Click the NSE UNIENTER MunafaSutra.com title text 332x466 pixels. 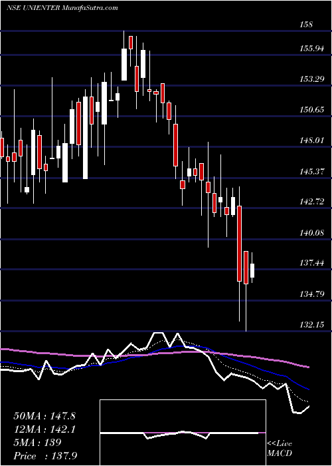click(x=62, y=8)
